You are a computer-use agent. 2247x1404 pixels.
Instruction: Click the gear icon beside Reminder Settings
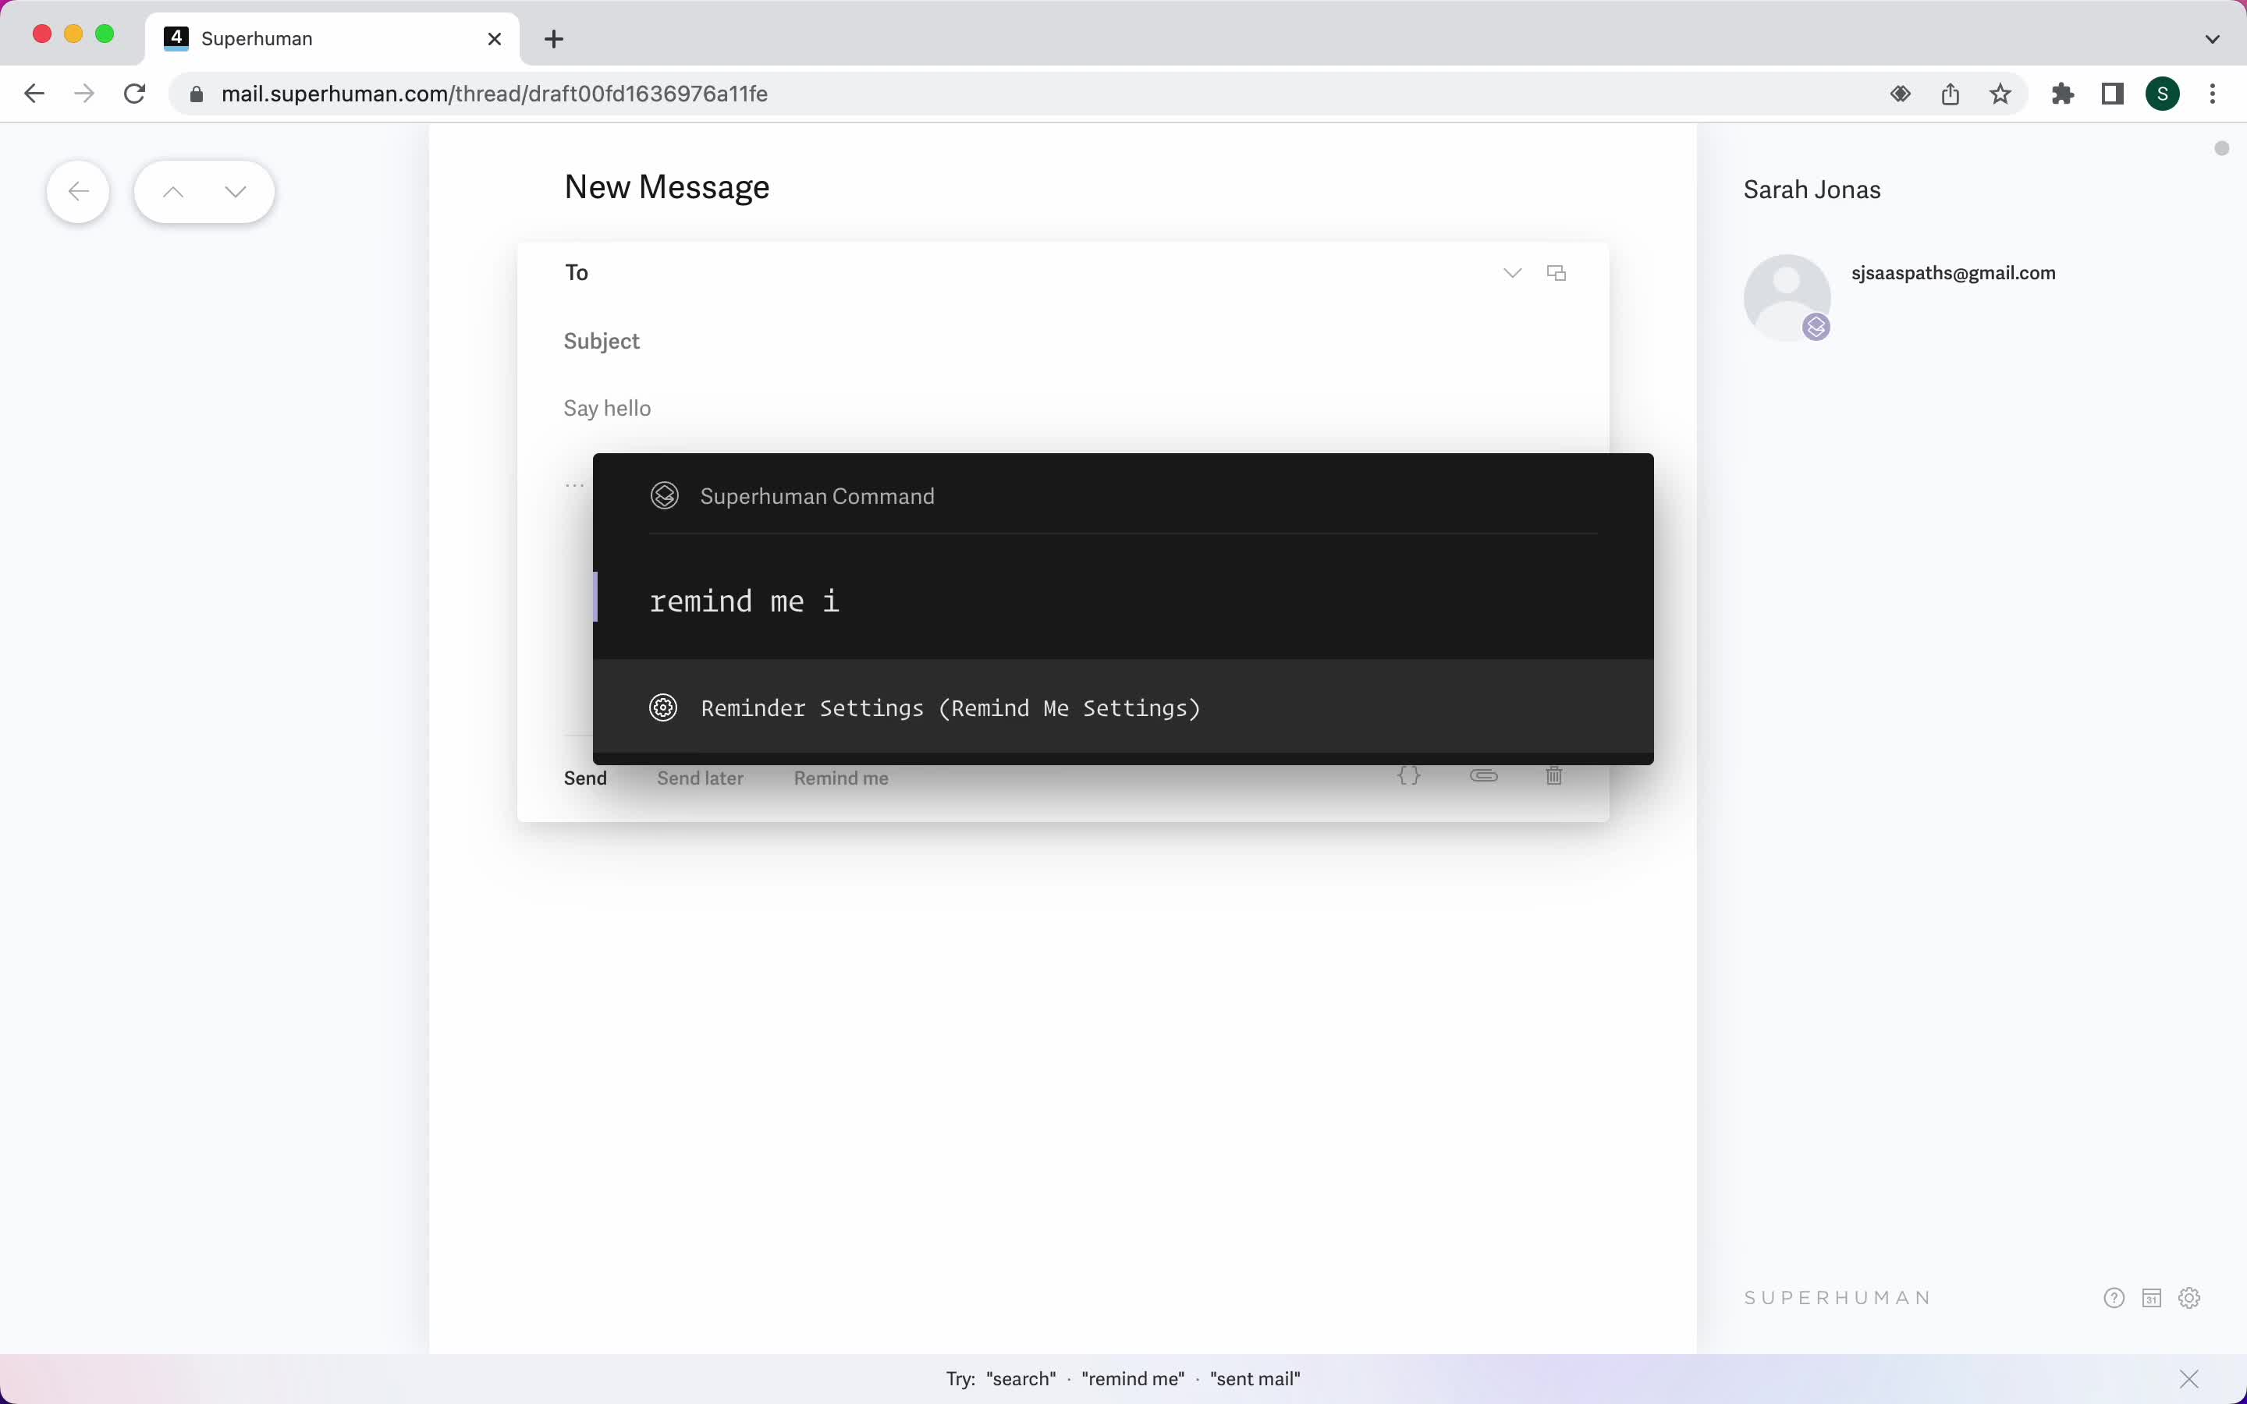click(x=663, y=707)
